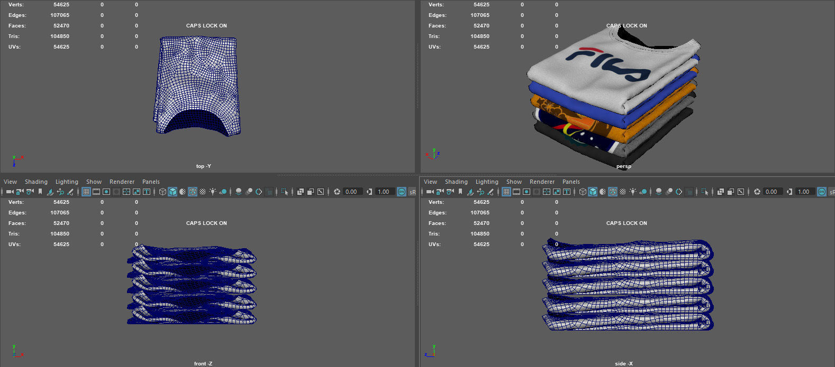Click Isolate Select icon in side -X panel toolbar
The height and width of the screenshot is (367, 835).
coord(704,192)
